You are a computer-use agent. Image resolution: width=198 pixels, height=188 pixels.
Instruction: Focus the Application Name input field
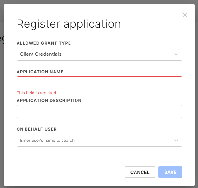point(99,83)
